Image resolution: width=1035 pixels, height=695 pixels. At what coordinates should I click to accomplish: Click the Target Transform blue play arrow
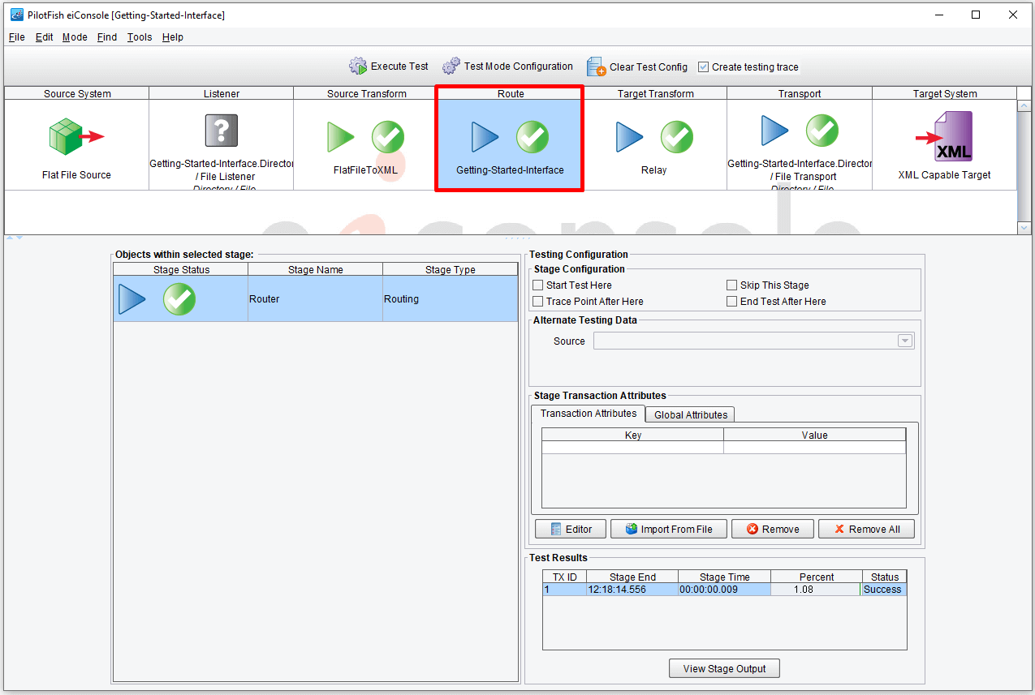pos(629,137)
